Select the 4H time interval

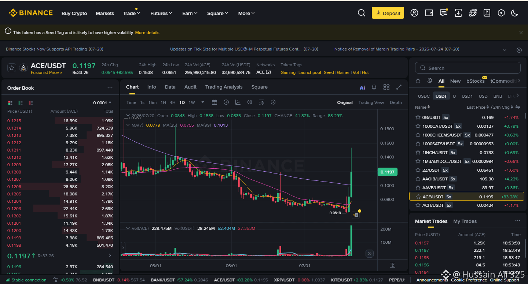[x=173, y=102]
